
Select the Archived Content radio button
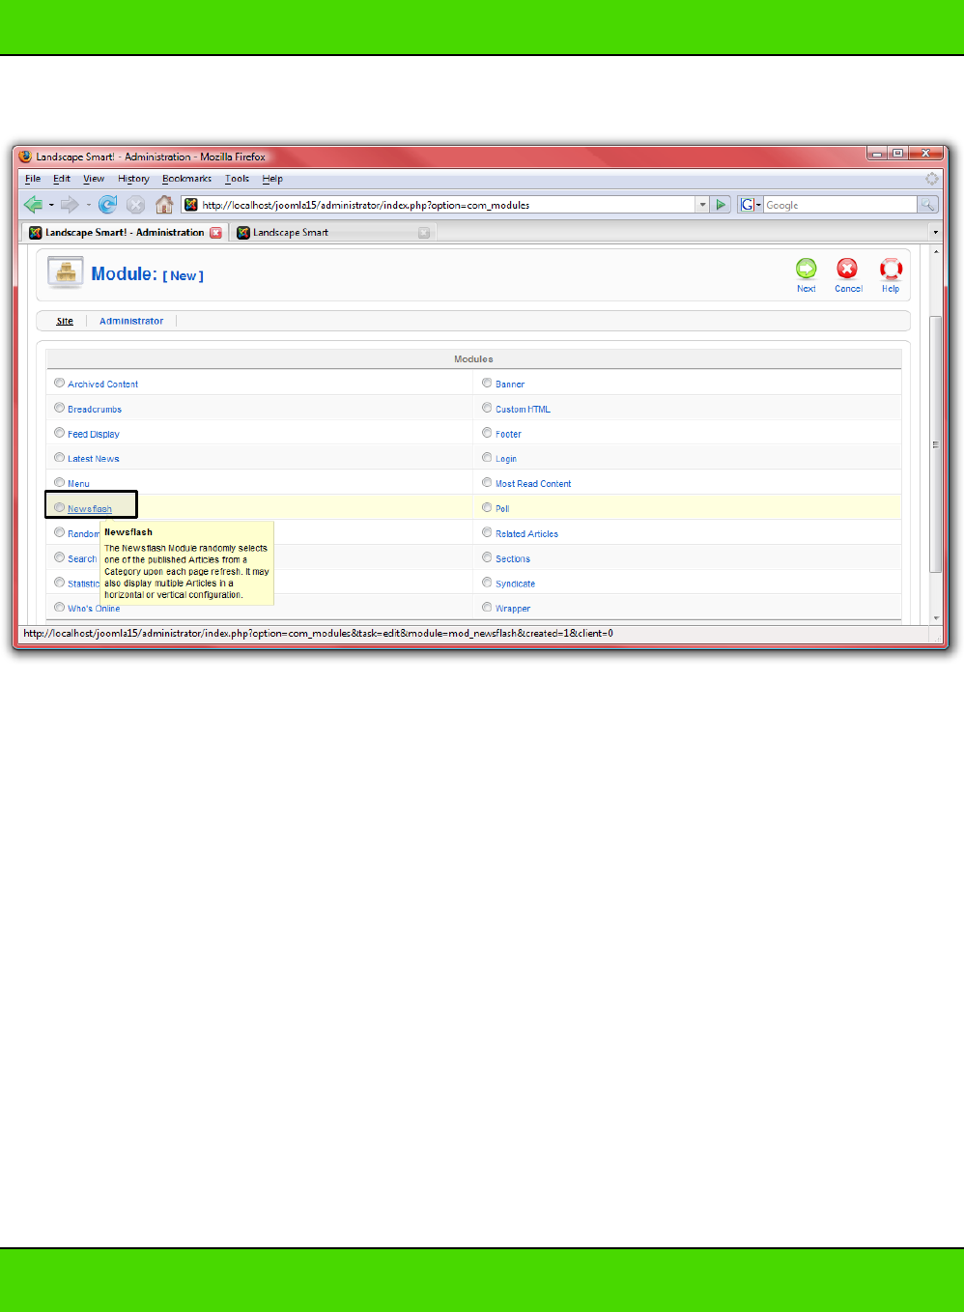[x=59, y=383]
